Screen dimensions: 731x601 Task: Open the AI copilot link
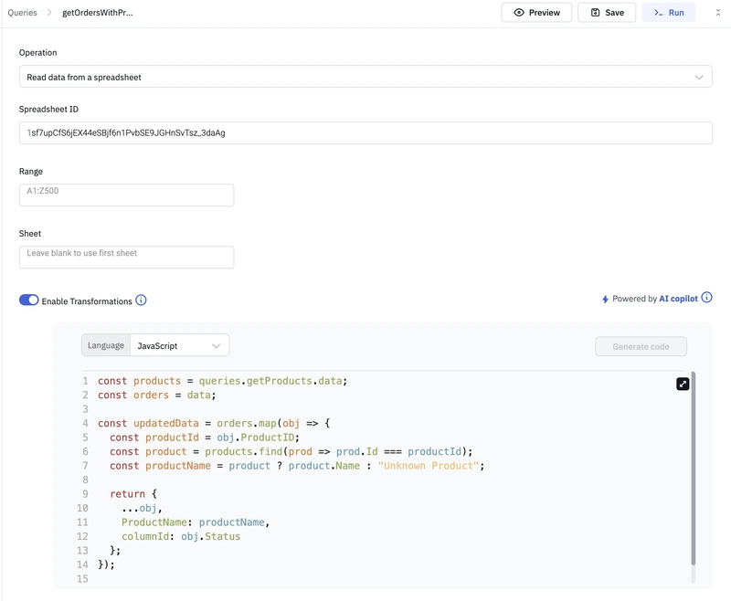[678, 299]
